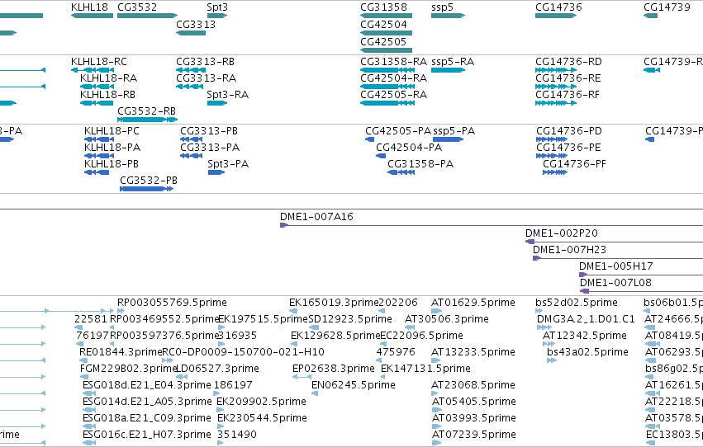Select EST bs43a02.5prime
703x447 pixels.
[552, 360]
